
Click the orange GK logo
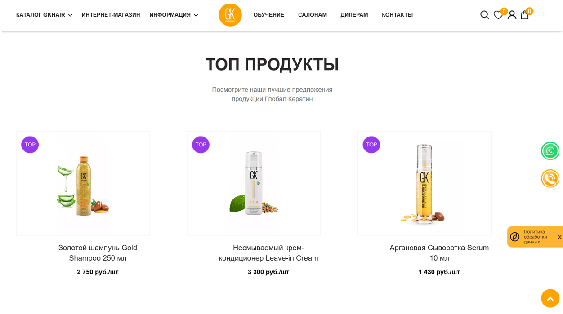pyautogui.click(x=230, y=15)
